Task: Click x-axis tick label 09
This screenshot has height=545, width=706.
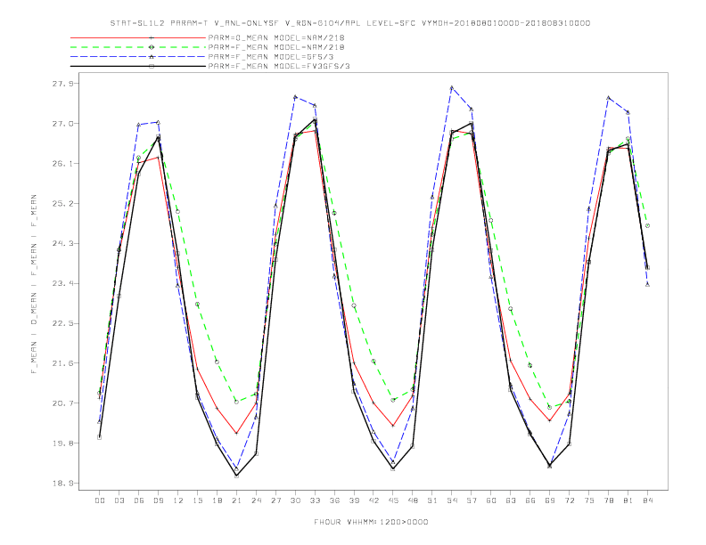Action: click(158, 500)
